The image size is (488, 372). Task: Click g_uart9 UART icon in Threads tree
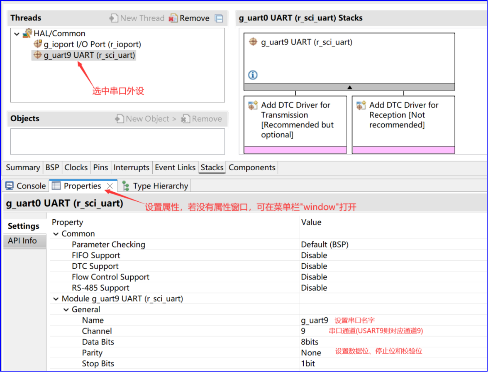point(37,55)
